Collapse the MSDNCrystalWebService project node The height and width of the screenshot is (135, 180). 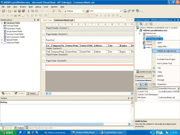pyautogui.click(x=136, y=31)
